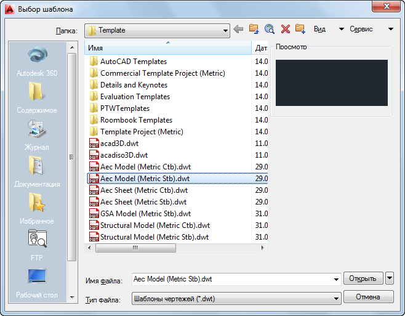This screenshot has height=316, width=405.
Task: Open the Журнал history shortcut
Action: (37, 135)
